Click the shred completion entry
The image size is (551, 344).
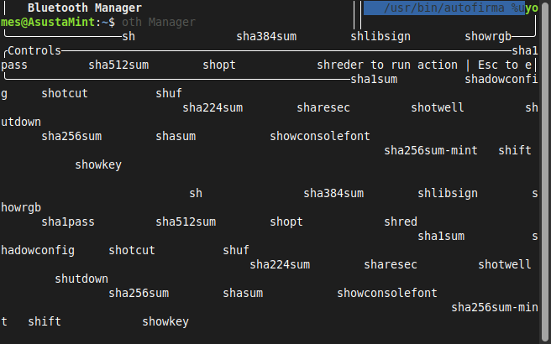[401, 222]
